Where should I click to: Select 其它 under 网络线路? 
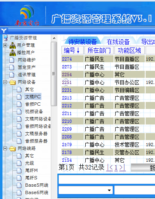click(x=30, y=156)
